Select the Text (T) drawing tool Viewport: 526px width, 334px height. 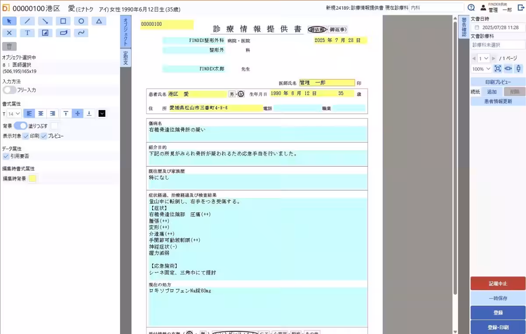27,32
